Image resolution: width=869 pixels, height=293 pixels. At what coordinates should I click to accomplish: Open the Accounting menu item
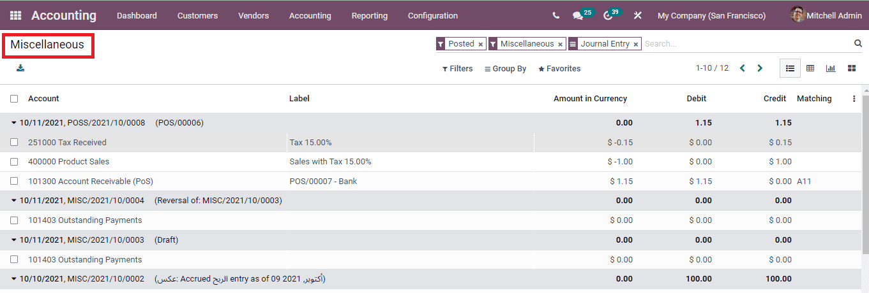click(x=310, y=15)
